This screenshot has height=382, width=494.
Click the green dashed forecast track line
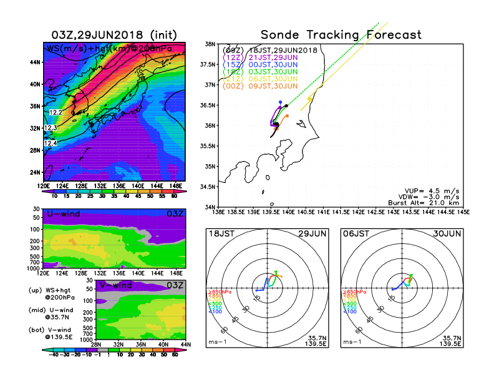pyautogui.click(x=332, y=64)
